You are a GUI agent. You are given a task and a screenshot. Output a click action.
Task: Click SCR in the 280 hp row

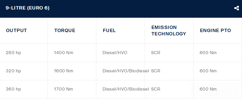pos(156,53)
